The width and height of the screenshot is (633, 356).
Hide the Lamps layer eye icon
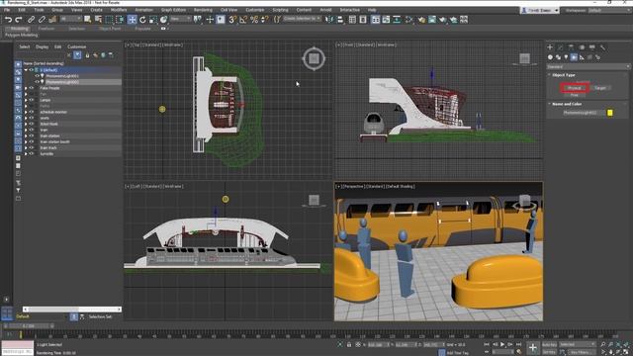tap(31, 100)
